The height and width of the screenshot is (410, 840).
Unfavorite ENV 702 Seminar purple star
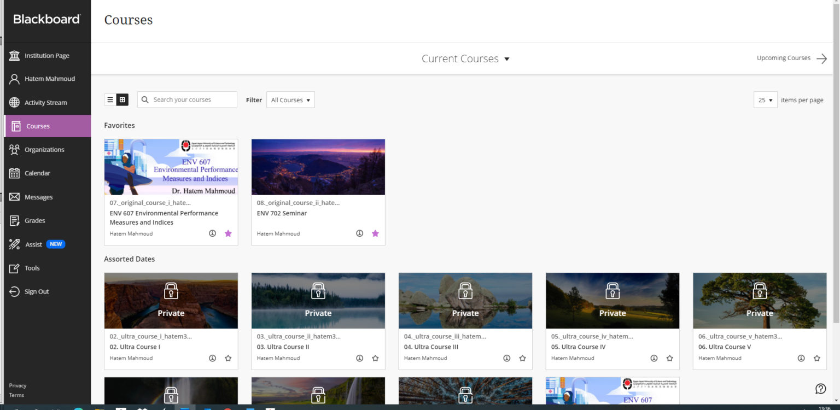(x=375, y=233)
